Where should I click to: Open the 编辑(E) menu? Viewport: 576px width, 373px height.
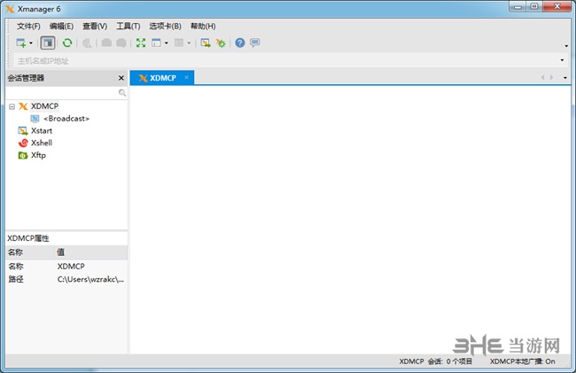point(61,26)
